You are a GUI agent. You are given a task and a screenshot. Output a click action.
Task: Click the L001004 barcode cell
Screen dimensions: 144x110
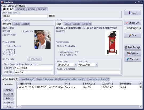[92, 87]
